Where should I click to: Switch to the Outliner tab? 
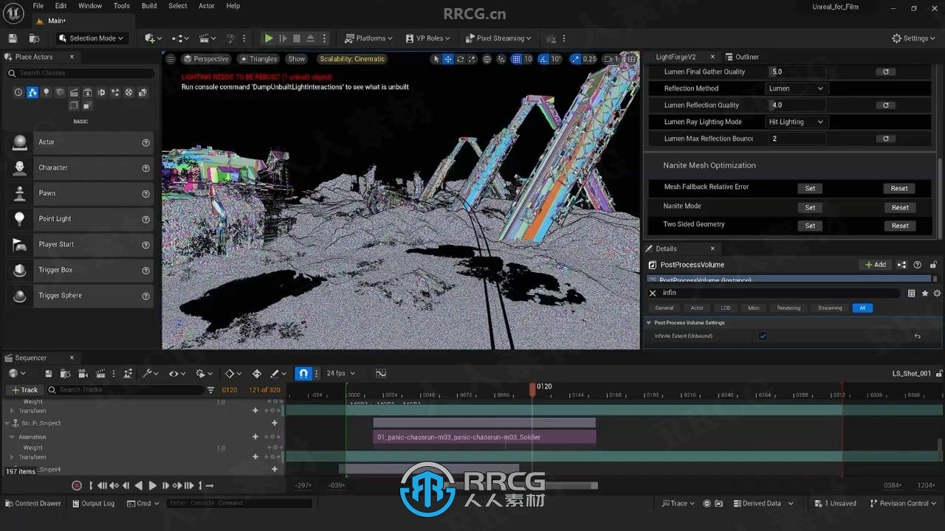pos(742,57)
